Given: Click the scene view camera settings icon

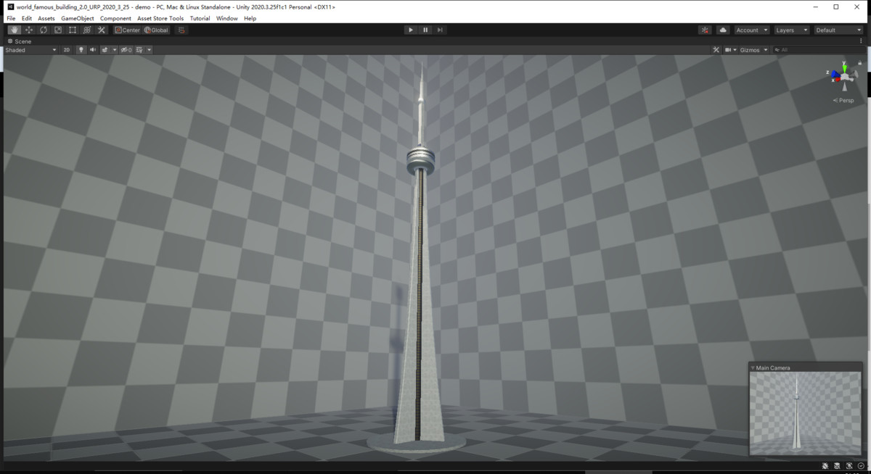Looking at the screenshot, I should coord(729,49).
